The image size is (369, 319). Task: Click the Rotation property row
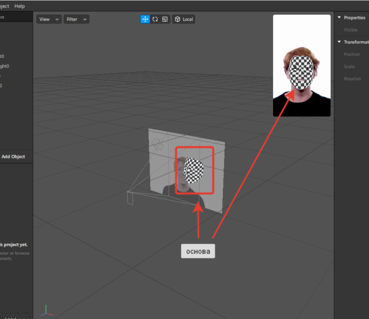coord(352,79)
